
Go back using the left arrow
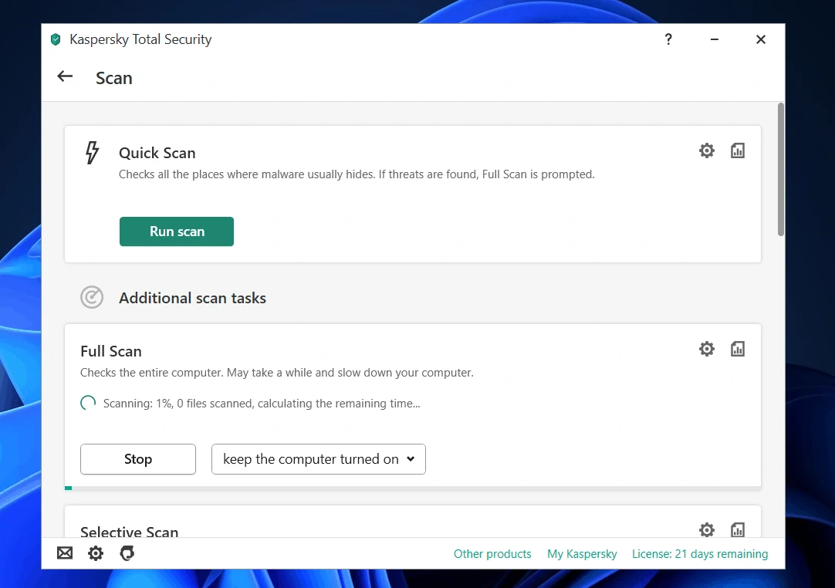point(65,76)
